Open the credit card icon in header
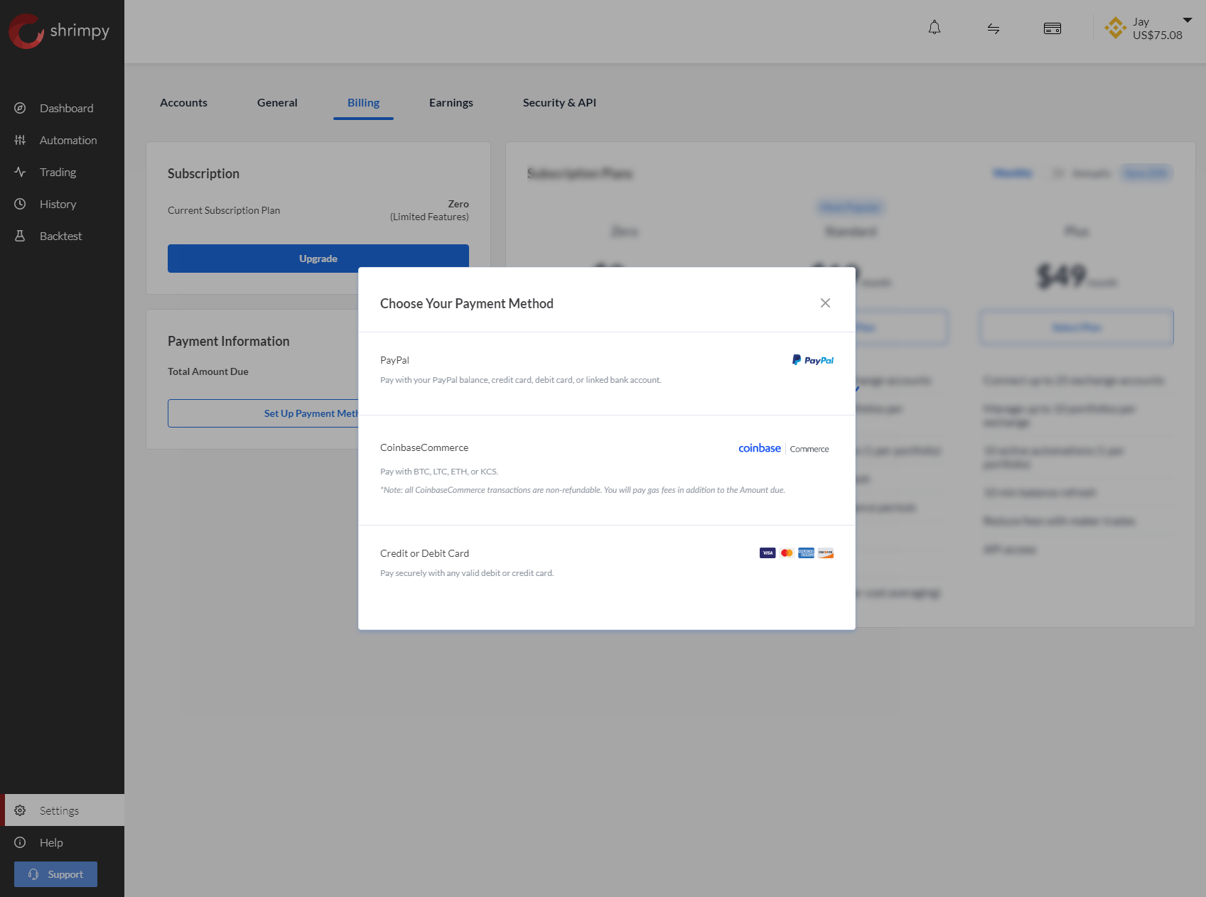 [1052, 28]
